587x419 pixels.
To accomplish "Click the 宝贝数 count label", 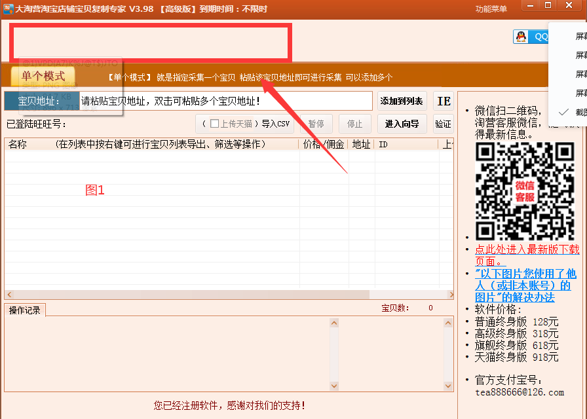I will click(395, 308).
